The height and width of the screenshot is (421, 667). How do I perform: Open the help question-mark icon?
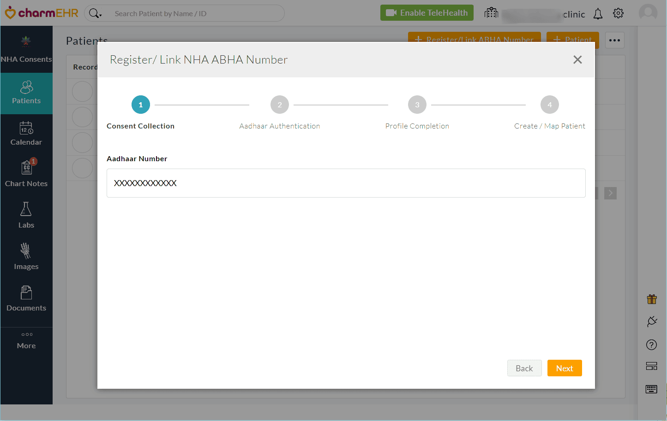tap(651, 344)
